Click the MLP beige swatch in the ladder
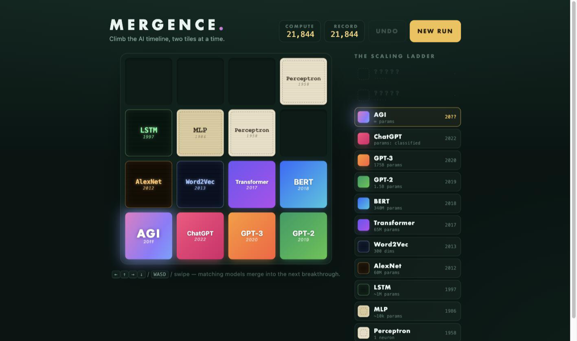This screenshot has height=341, width=577. click(x=363, y=311)
